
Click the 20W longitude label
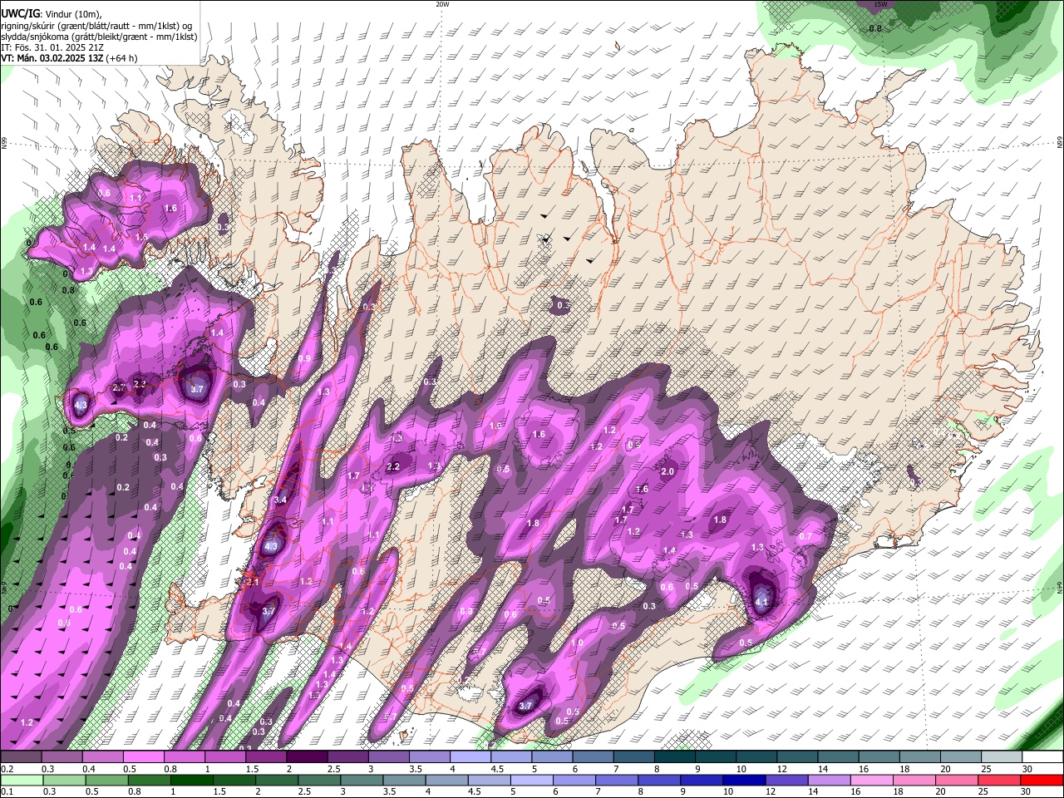(x=442, y=4)
